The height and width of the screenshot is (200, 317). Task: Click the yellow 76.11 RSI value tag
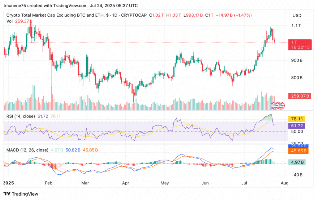click(296, 119)
